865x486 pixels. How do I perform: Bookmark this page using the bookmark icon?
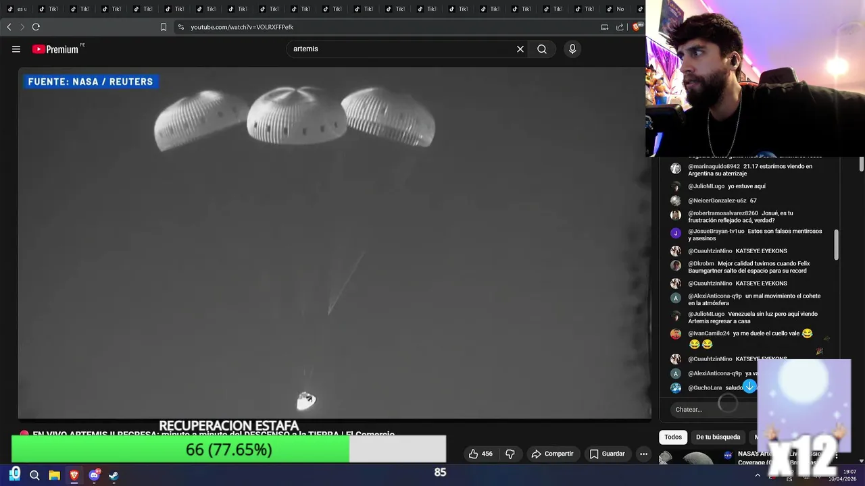pos(164,27)
